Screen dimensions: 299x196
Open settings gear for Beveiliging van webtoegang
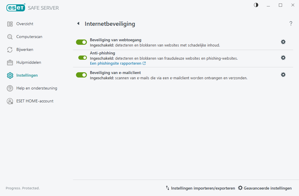[283, 42]
